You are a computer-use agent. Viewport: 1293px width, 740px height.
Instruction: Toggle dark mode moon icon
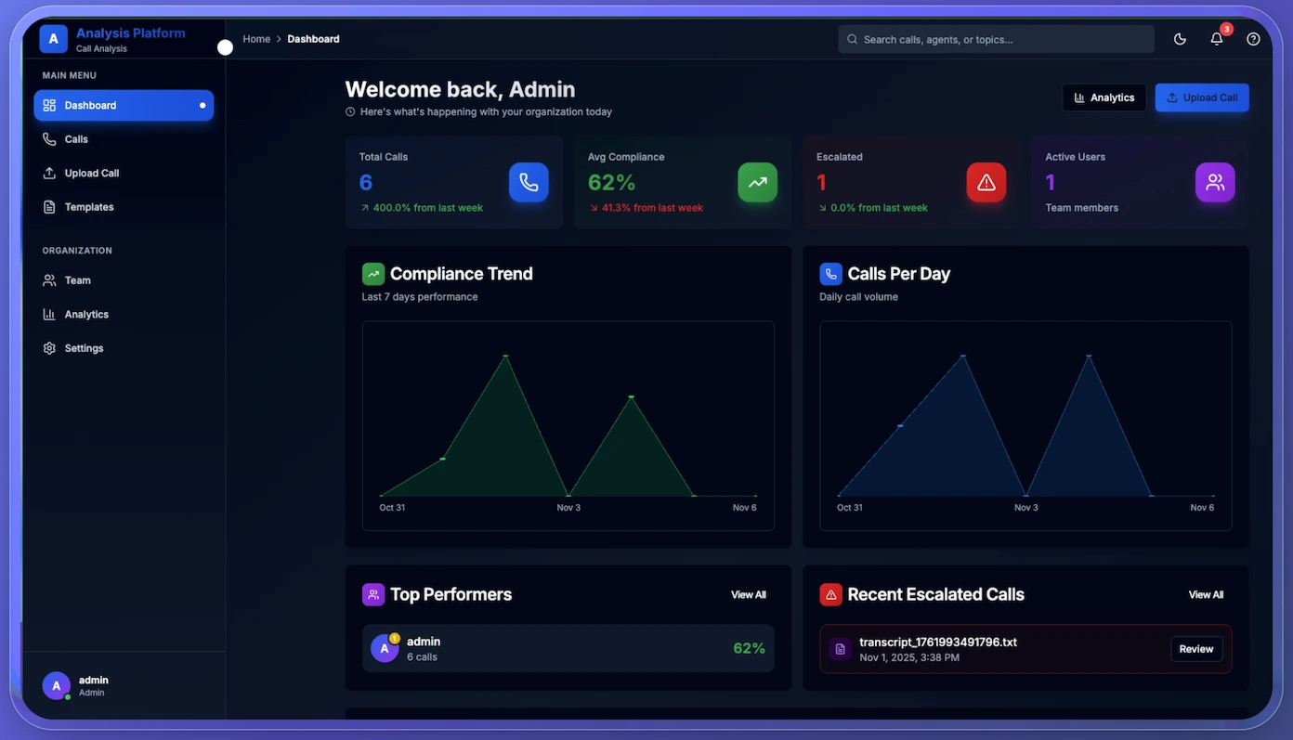click(x=1180, y=39)
